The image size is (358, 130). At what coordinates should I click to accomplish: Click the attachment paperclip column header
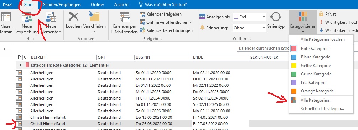pyautogui.click(x=25, y=57)
